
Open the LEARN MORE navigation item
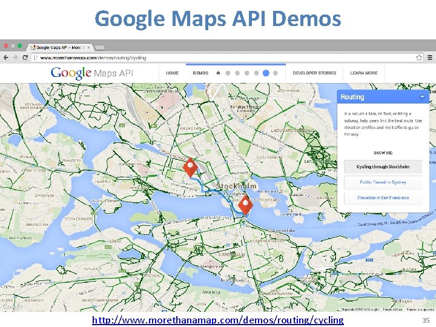pos(364,73)
